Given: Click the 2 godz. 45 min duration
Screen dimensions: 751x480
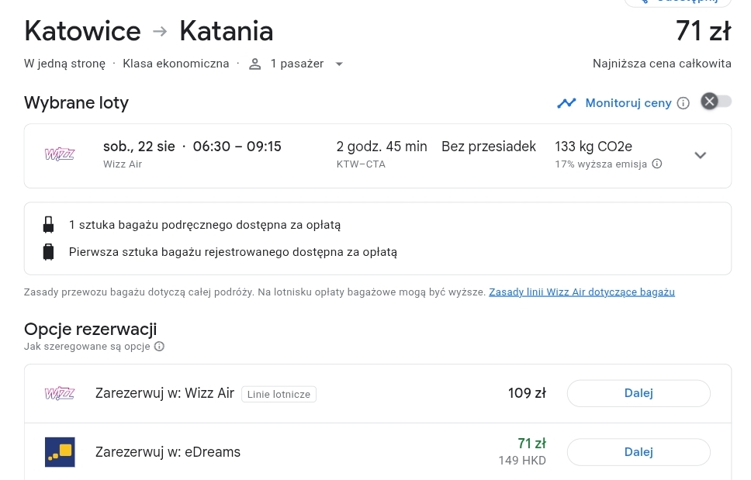Looking at the screenshot, I should pyautogui.click(x=382, y=147).
